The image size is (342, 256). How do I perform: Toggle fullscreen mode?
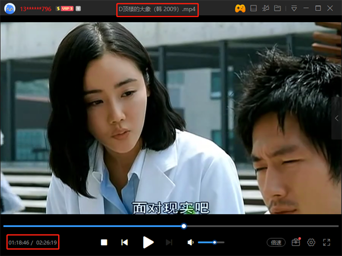click(327, 242)
